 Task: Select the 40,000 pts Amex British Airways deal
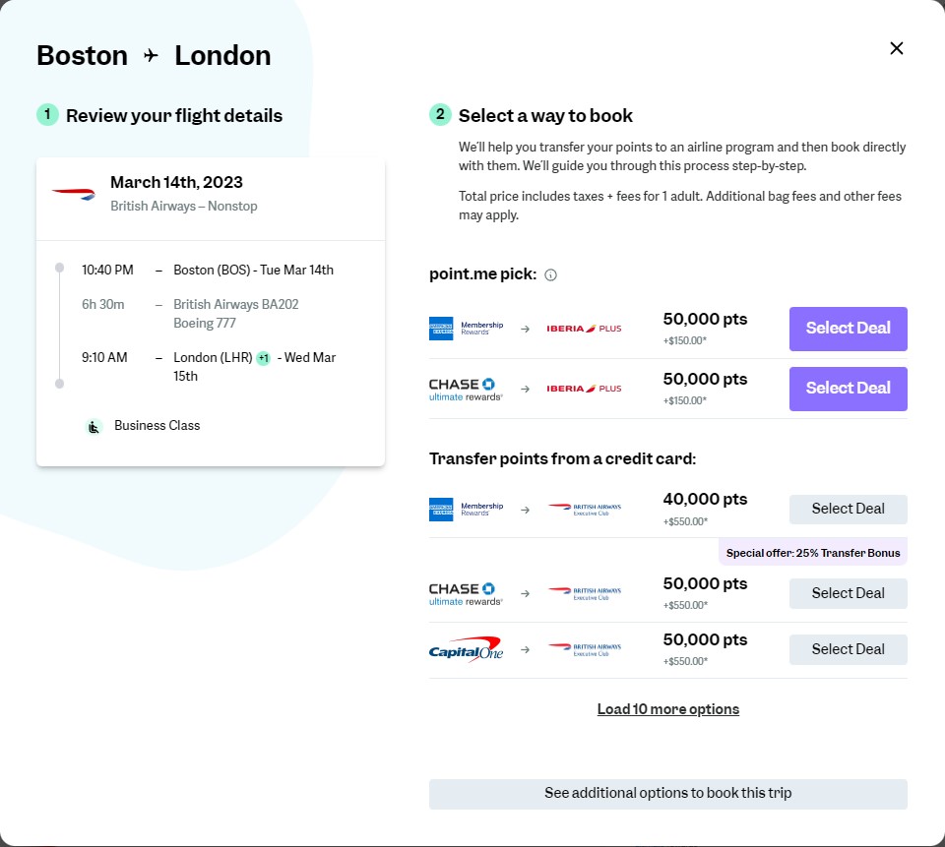point(848,509)
